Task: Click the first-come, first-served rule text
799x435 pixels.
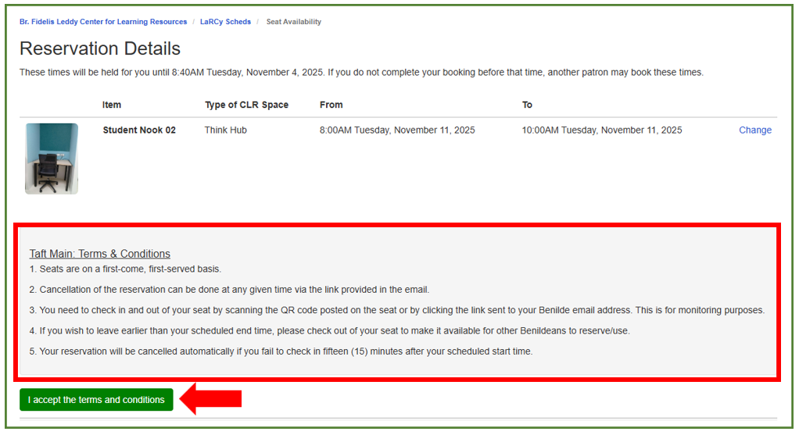Action: pos(125,269)
